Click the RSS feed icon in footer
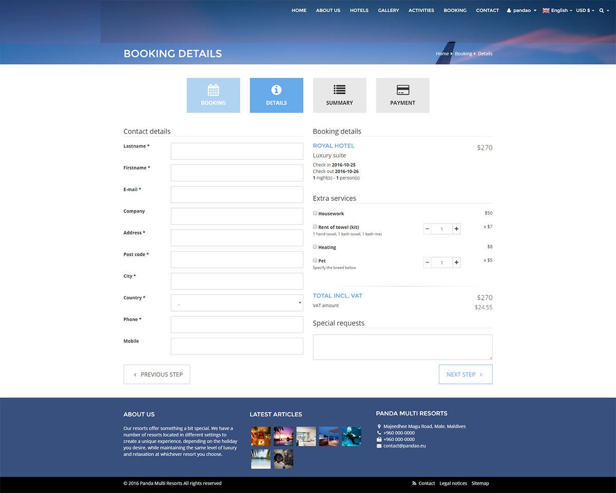The image size is (616, 493). (x=414, y=483)
